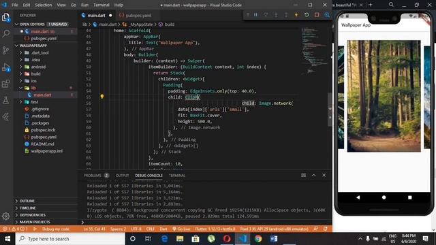Switch to the Terminal panel tab

pyautogui.click(x=177, y=176)
